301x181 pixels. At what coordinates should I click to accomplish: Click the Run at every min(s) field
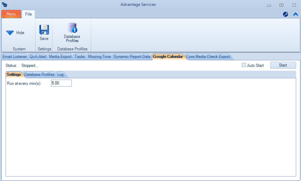pyautogui.click(x=61, y=83)
